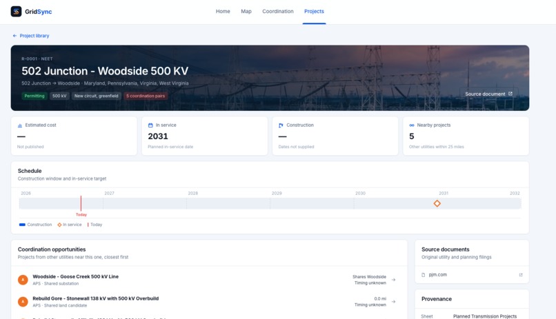This screenshot has width=556, height=319.
Task: Open the Home tab
Action: pos(223,11)
